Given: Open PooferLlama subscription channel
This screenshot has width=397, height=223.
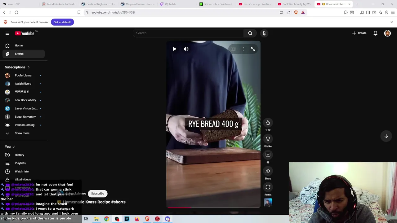Looking at the screenshot, I should [x=24, y=75].
